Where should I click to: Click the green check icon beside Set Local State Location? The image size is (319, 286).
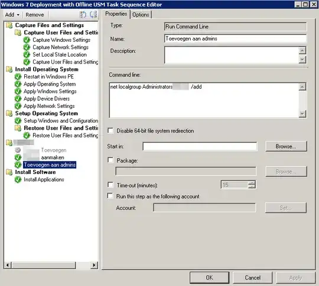[27, 55]
